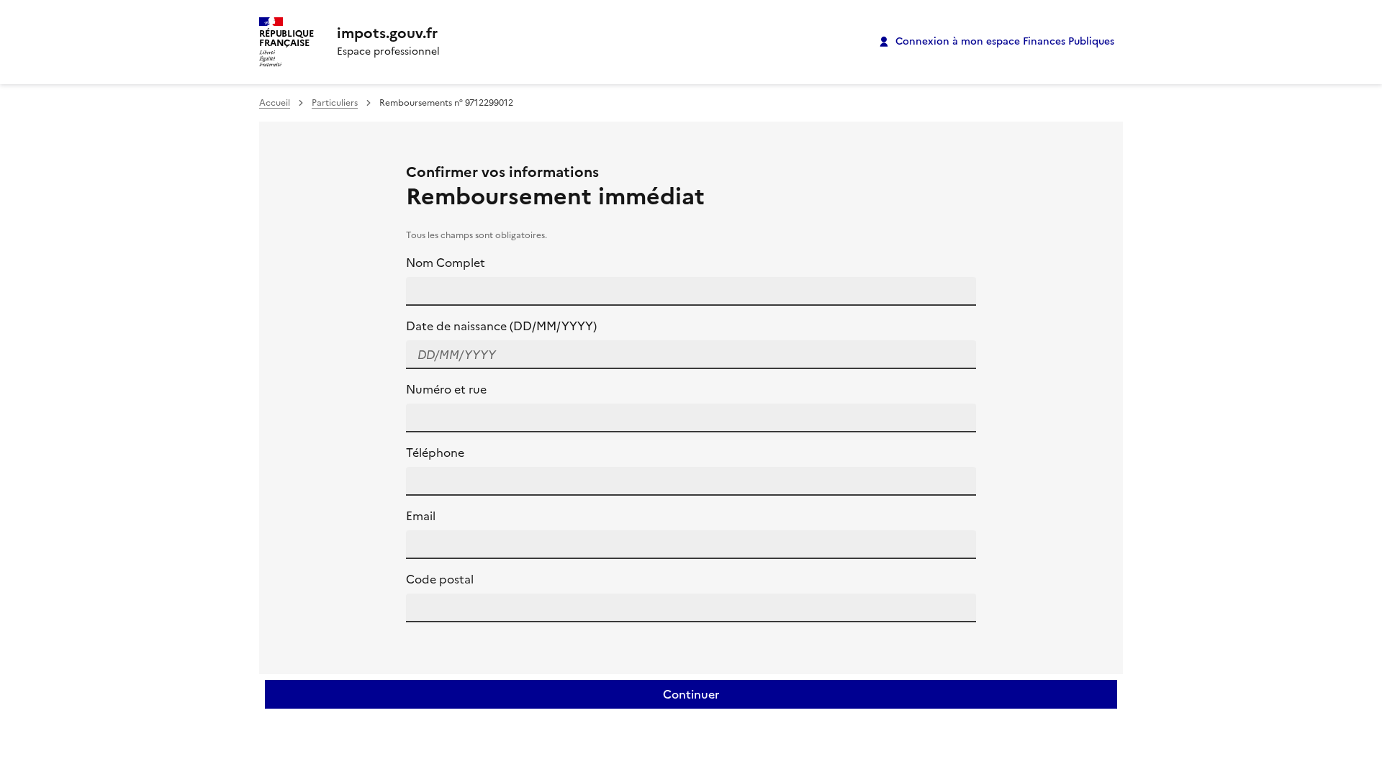Focus the Numéro et rue field
This screenshot has height=777, width=1382.
[x=691, y=418]
